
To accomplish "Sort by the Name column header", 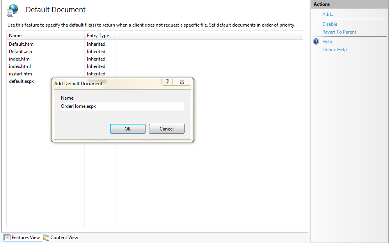I will [15, 35].
